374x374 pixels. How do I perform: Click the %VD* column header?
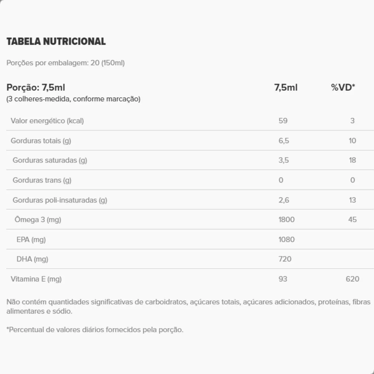(x=343, y=88)
